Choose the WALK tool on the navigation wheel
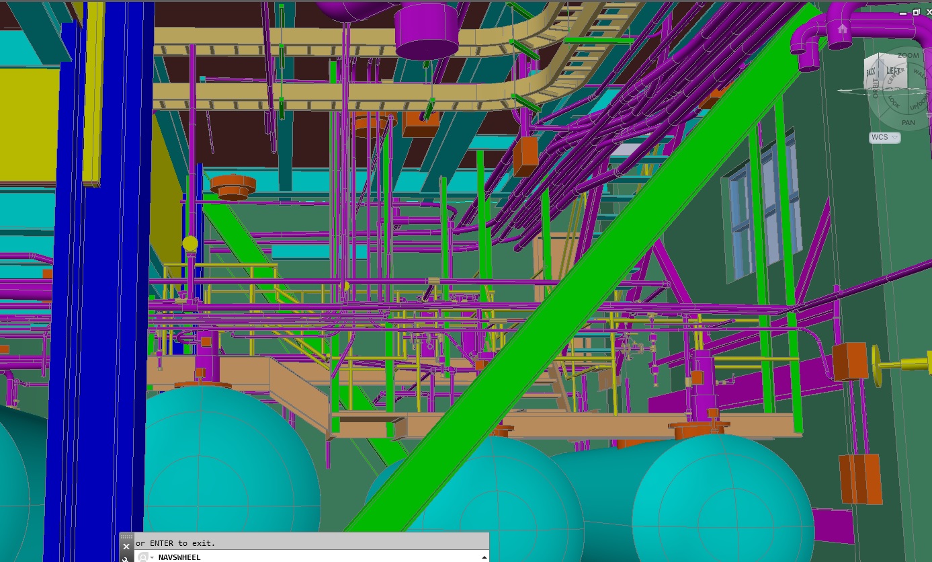This screenshot has height=562, width=932. [x=920, y=73]
